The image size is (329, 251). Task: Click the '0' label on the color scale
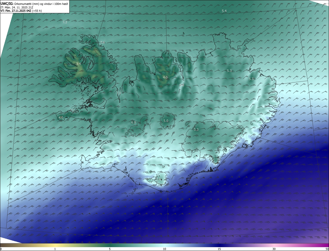pyautogui.click(x=1, y=249)
